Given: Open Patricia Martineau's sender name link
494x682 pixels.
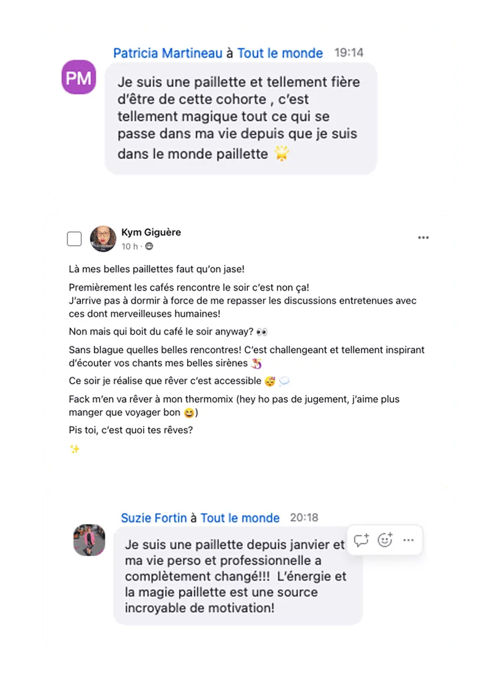Looking at the screenshot, I should [x=168, y=53].
